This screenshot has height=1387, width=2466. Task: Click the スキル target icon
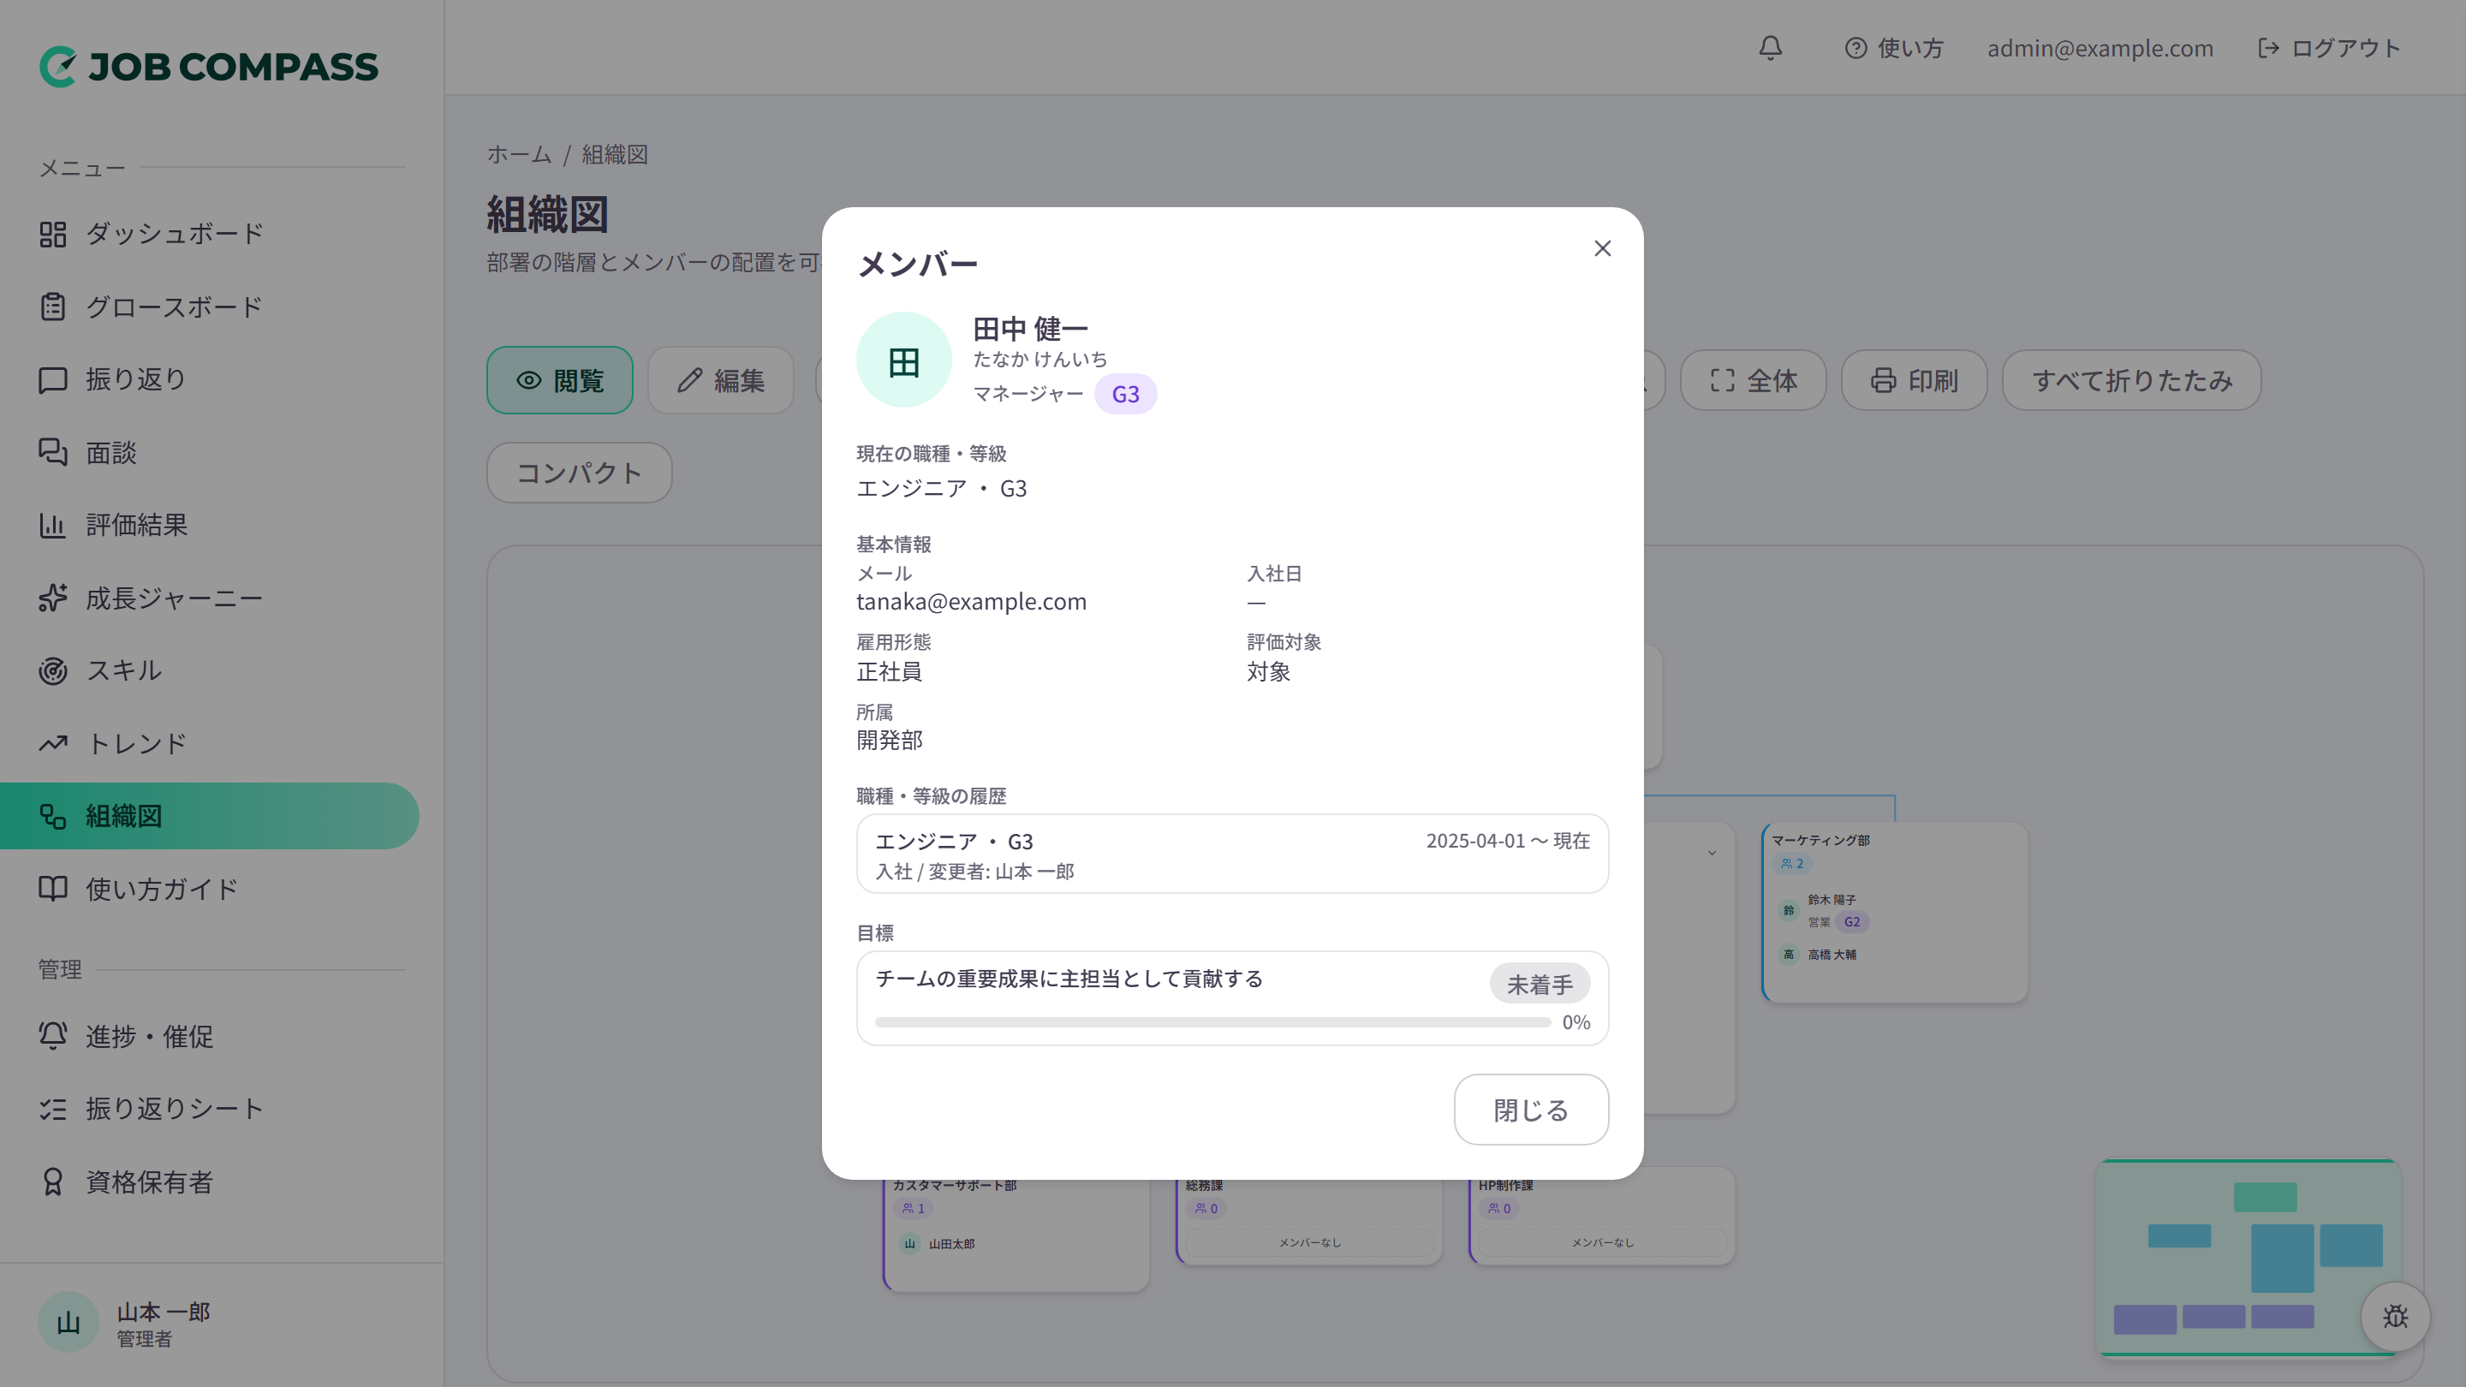pyautogui.click(x=52, y=670)
